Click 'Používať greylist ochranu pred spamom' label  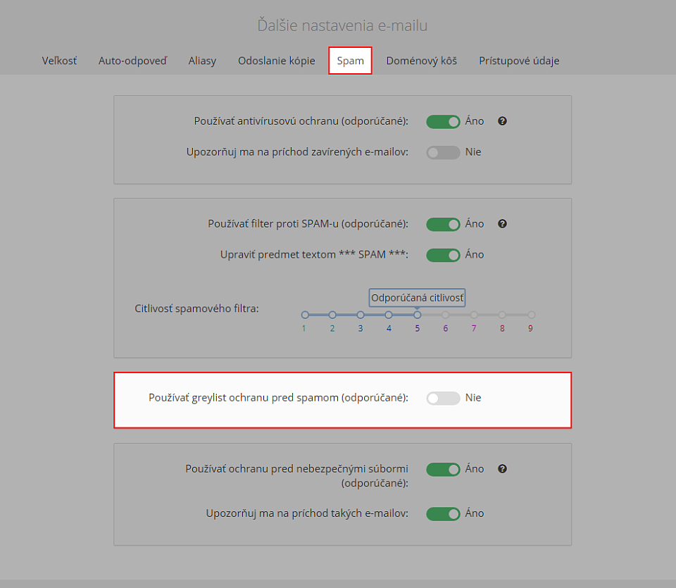click(279, 397)
